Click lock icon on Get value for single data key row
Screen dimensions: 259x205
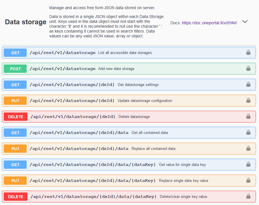click(248, 164)
